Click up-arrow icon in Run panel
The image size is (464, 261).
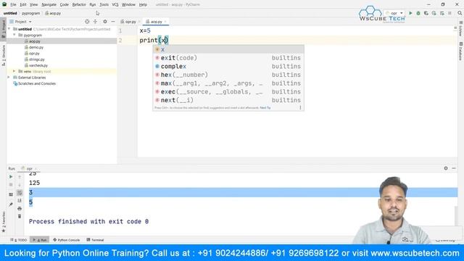point(20,177)
